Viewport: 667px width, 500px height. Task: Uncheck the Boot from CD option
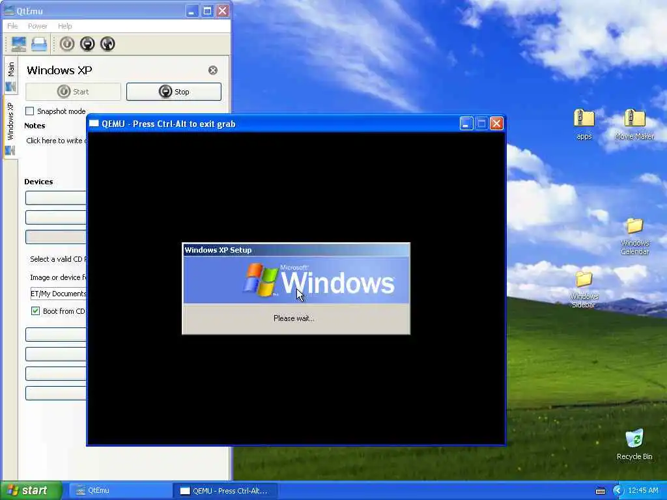35,311
